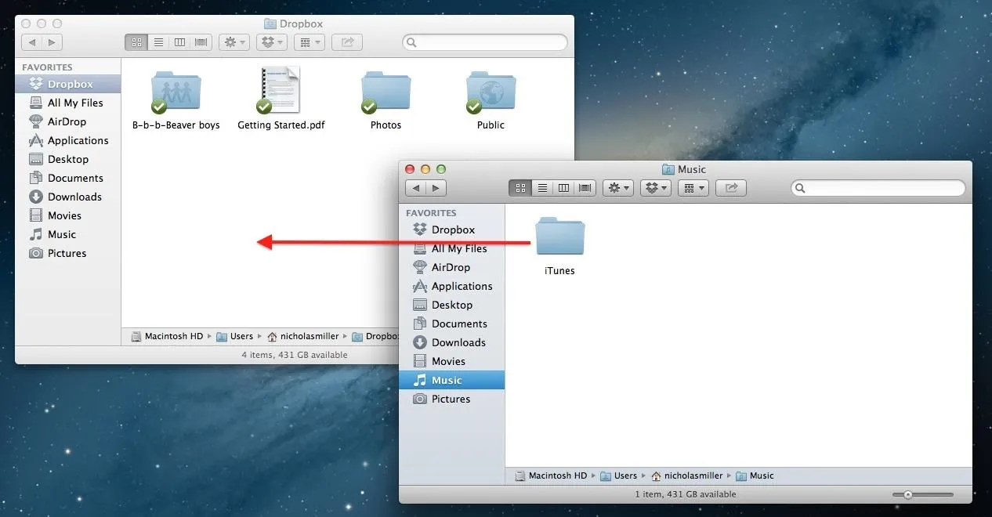Open Music in the Dropbox window sidebar
Screen dimensions: 992x517
[68, 234]
